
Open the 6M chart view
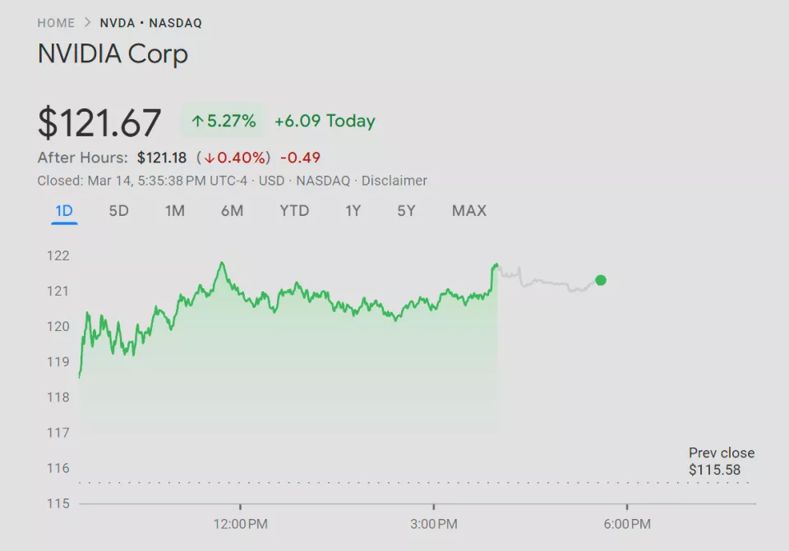coord(232,211)
